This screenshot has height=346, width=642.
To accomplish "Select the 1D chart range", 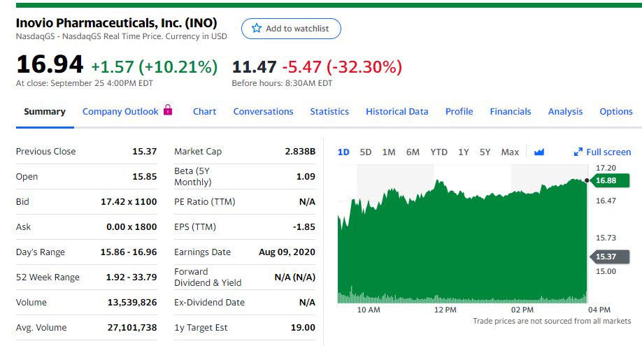I will pos(343,152).
